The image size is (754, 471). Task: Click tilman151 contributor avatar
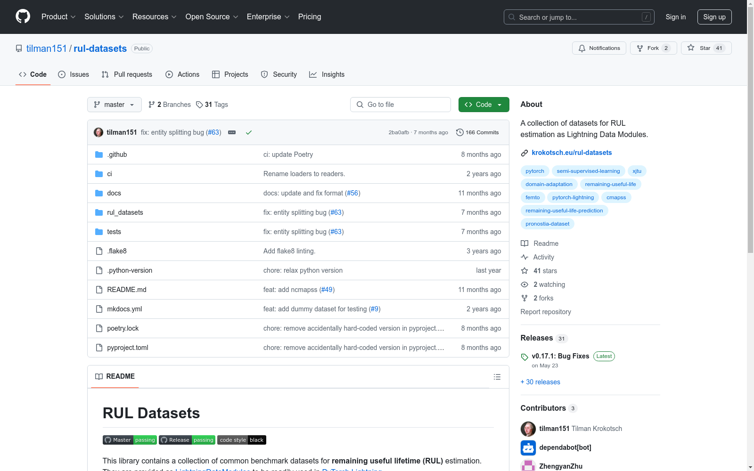pos(528,429)
